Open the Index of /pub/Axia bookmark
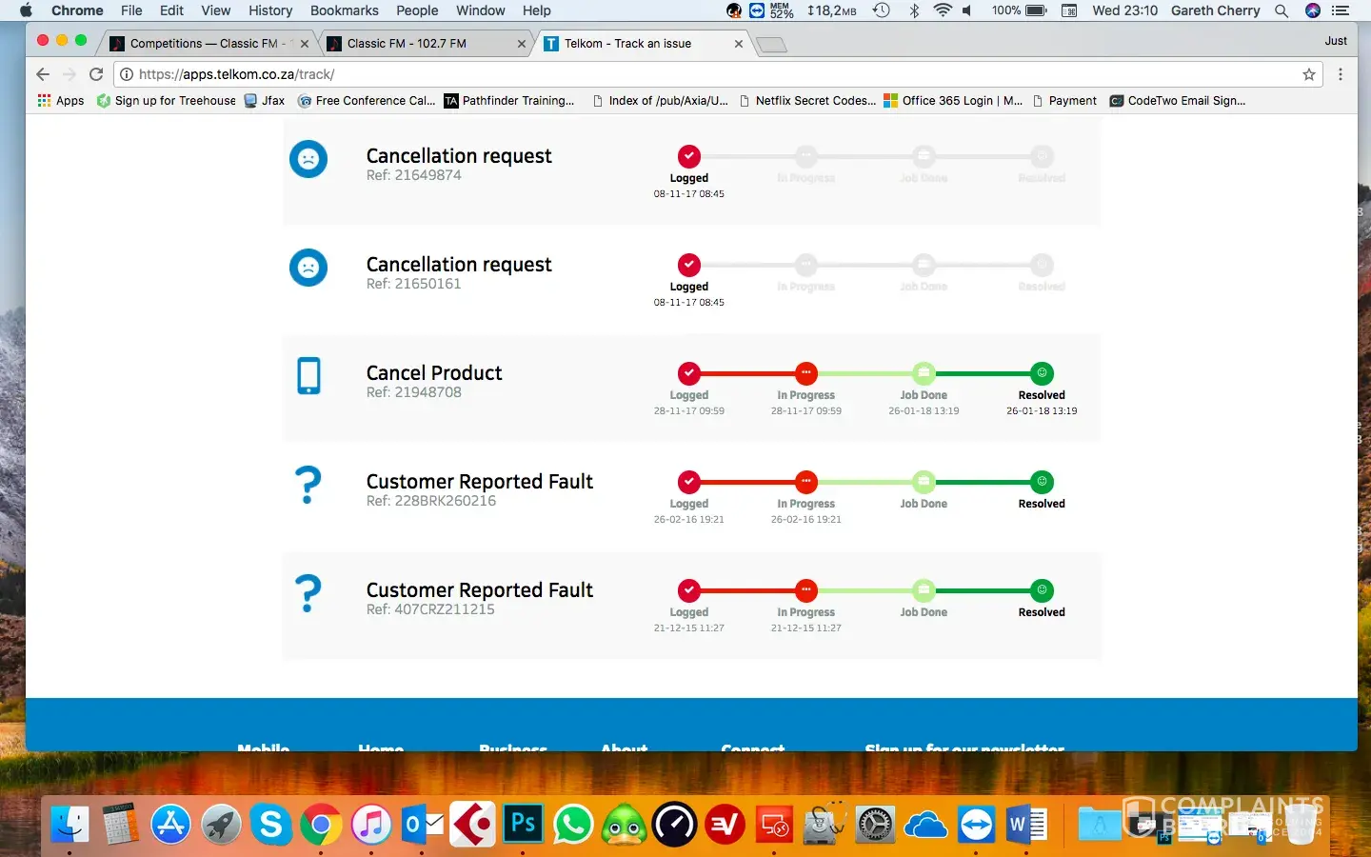The height and width of the screenshot is (857, 1371). point(660,101)
